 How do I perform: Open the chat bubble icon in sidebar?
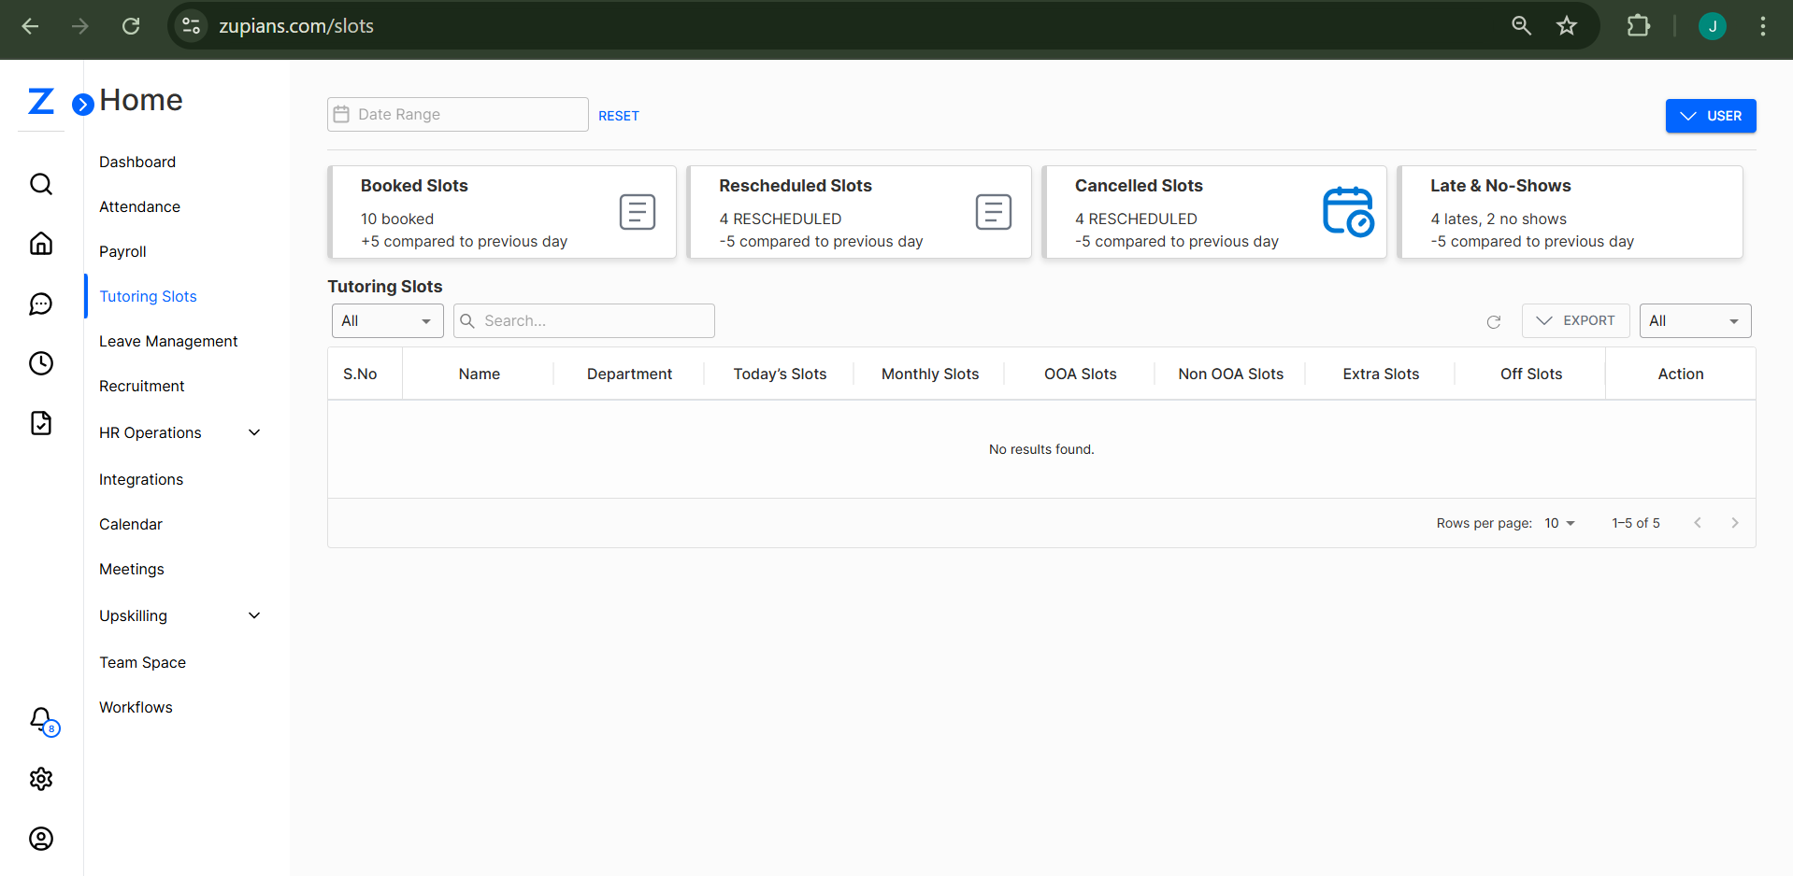pyautogui.click(x=41, y=304)
